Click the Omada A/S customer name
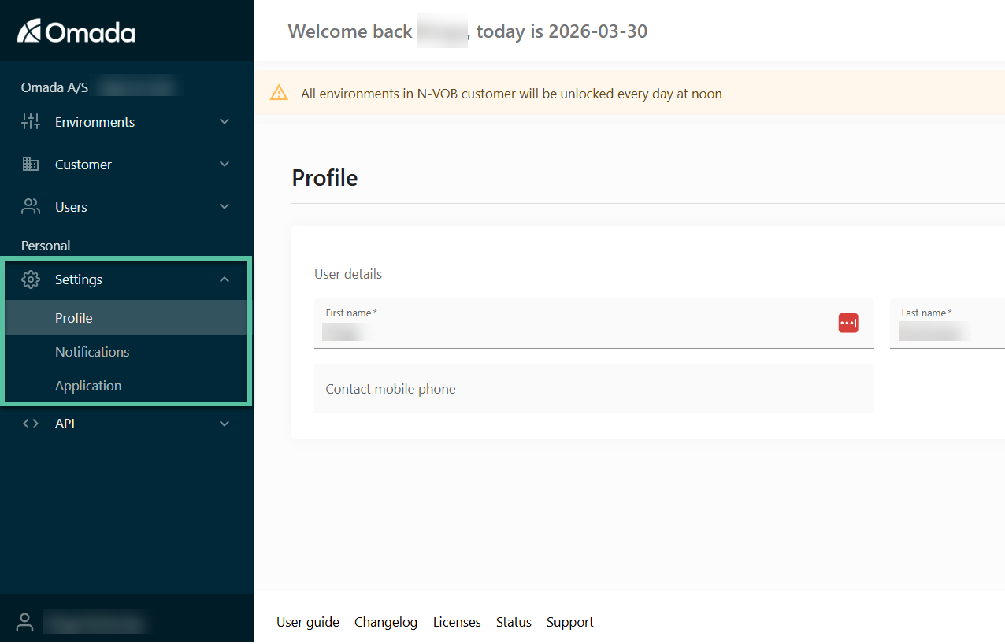This screenshot has width=1005, height=644. click(x=54, y=87)
